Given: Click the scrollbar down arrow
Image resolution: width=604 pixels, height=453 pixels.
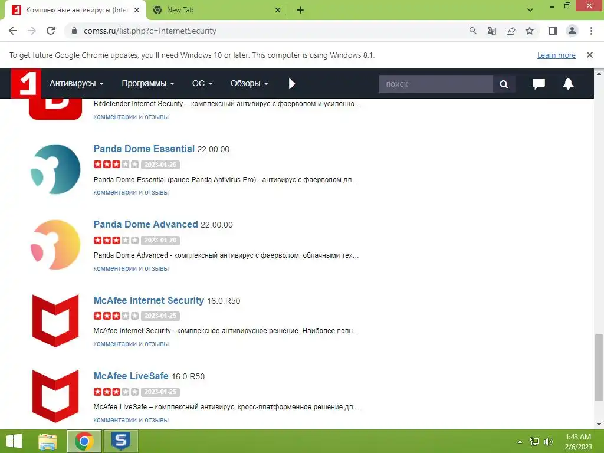Looking at the screenshot, I should [598, 424].
